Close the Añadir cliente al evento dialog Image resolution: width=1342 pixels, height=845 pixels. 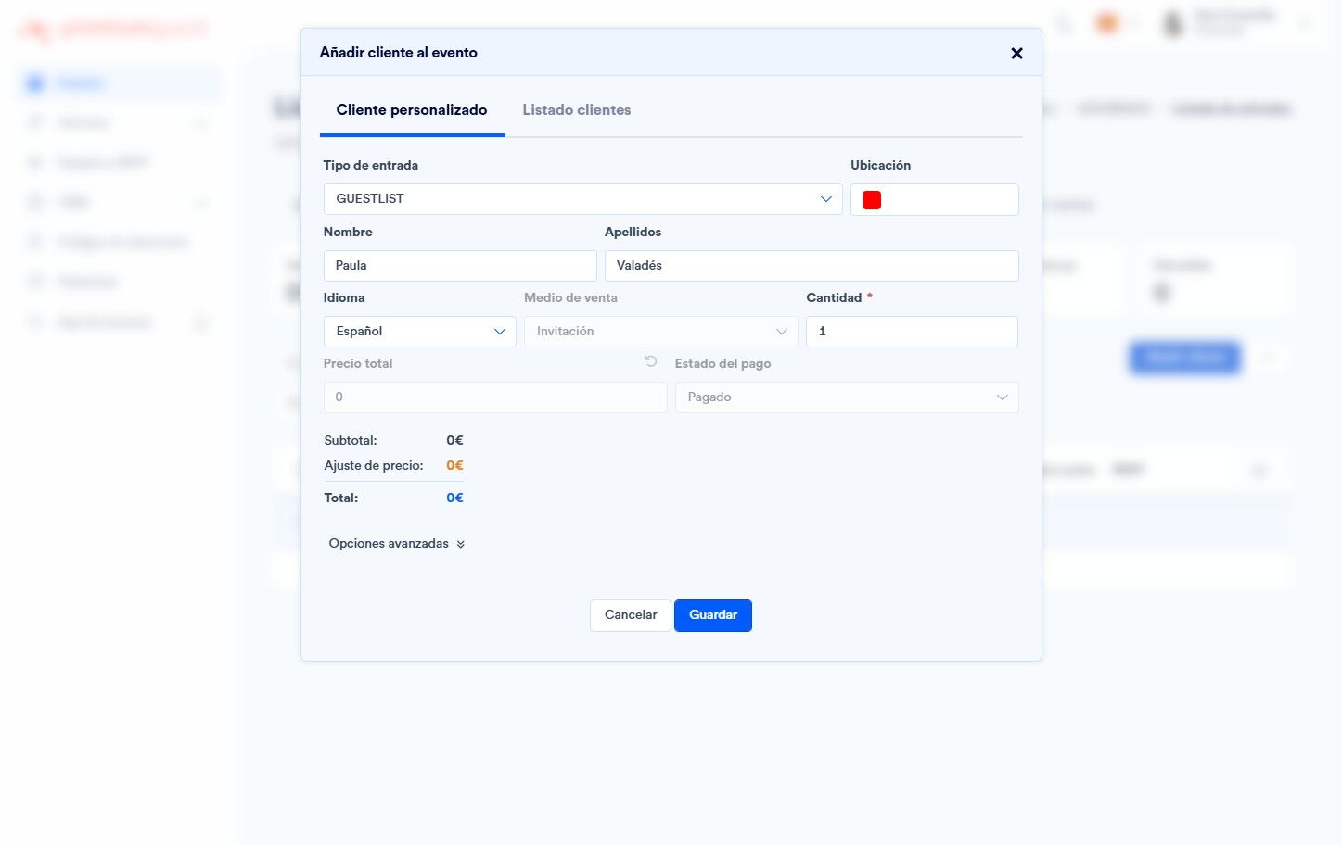click(x=1016, y=53)
